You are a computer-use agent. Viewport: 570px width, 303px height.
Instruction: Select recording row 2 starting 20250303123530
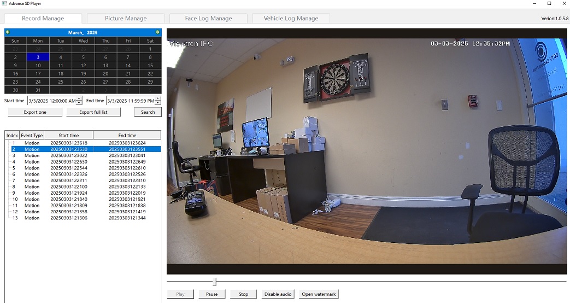pyautogui.click(x=83, y=149)
